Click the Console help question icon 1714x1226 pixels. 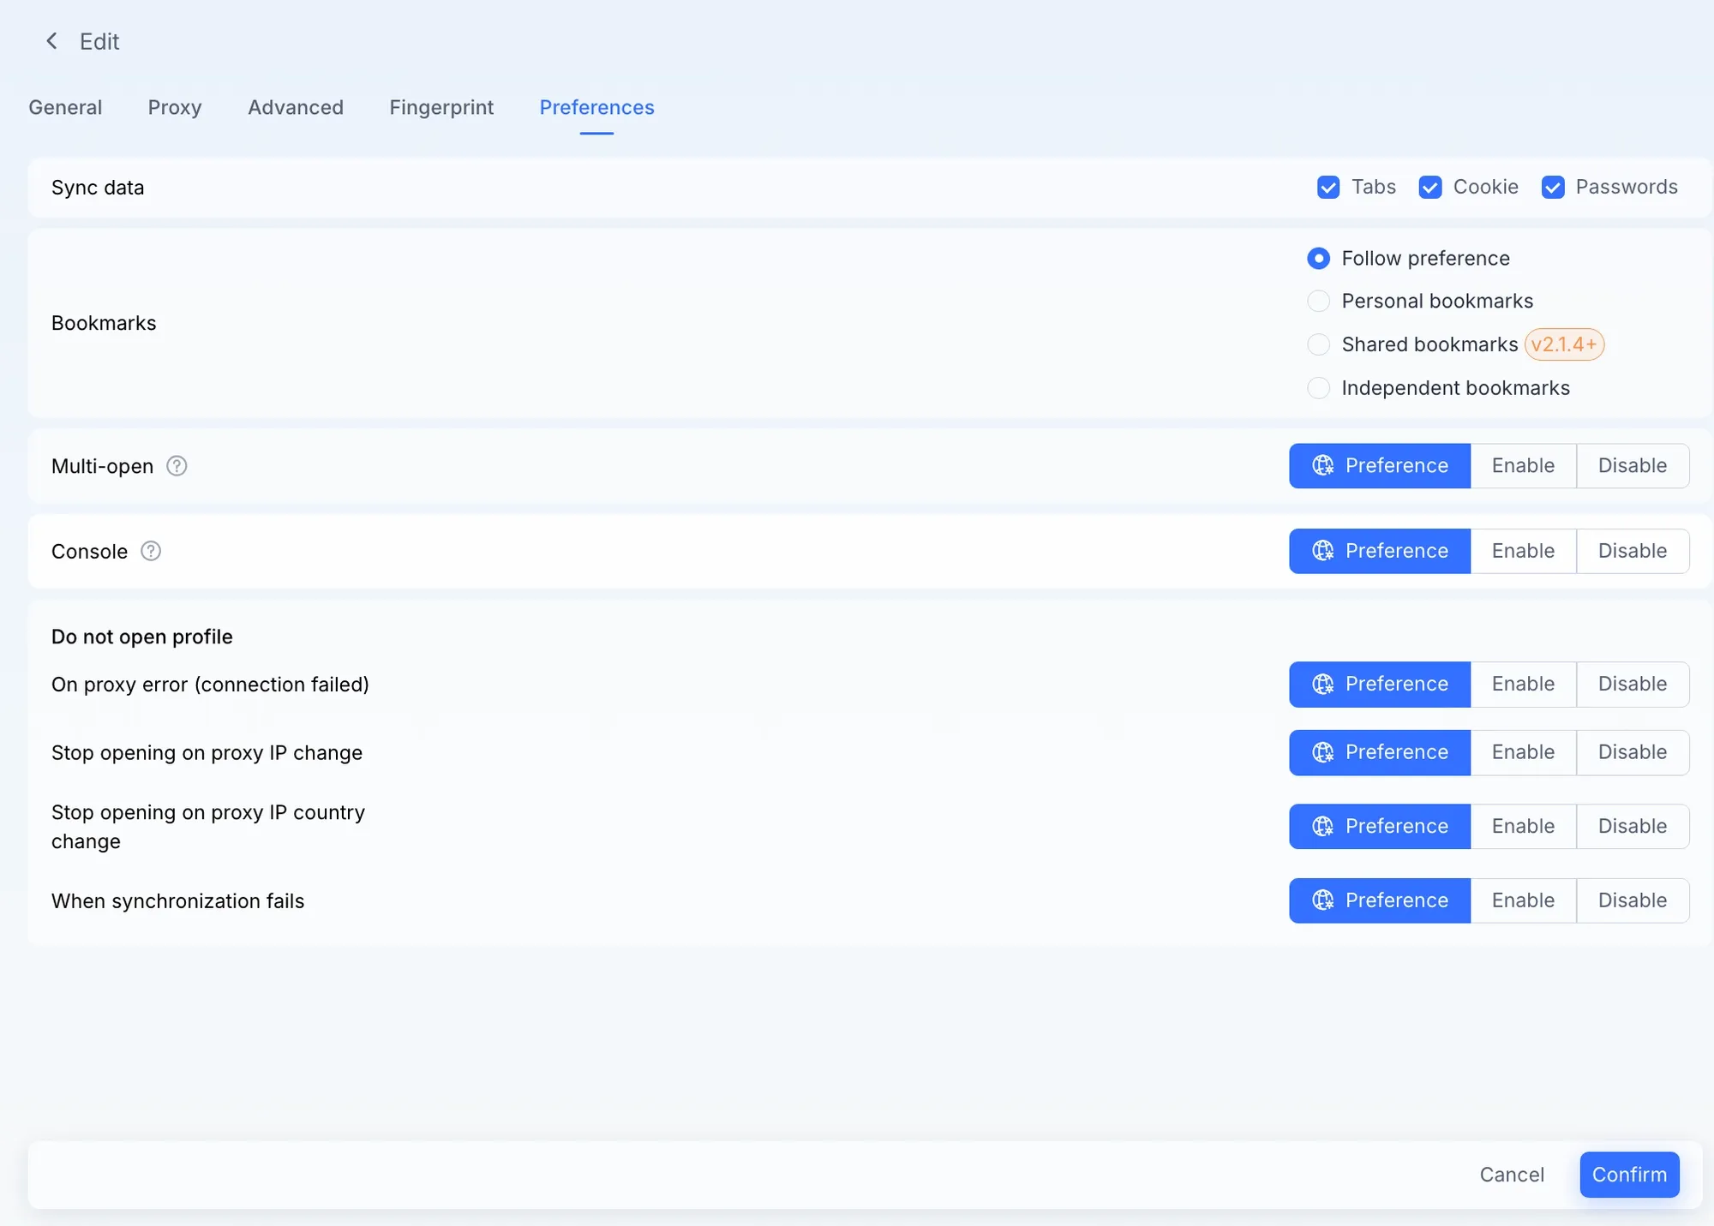[151, 551]
